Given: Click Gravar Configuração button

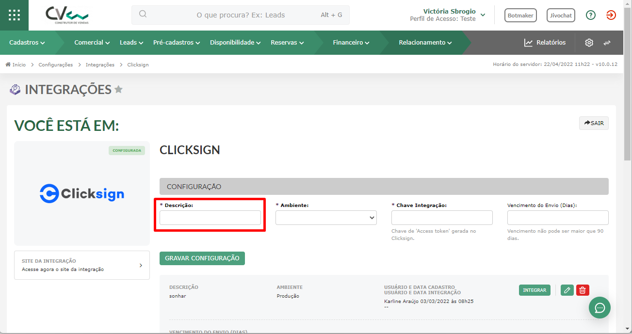Looking at the screenshot, I should (202, 258).
